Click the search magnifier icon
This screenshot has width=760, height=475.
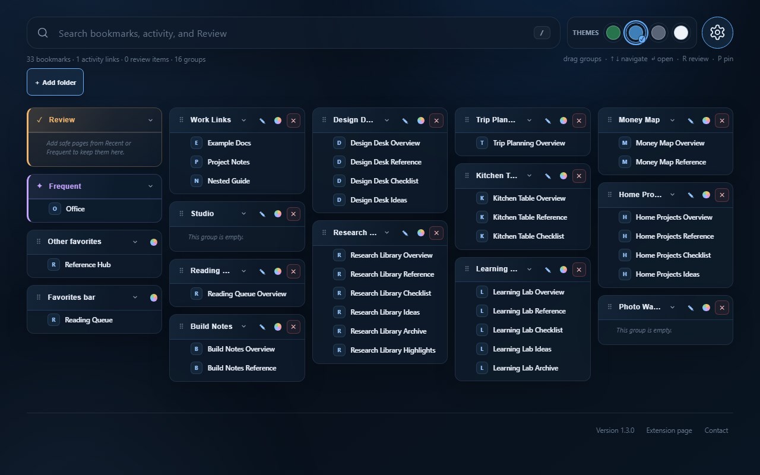pos(43,33)
